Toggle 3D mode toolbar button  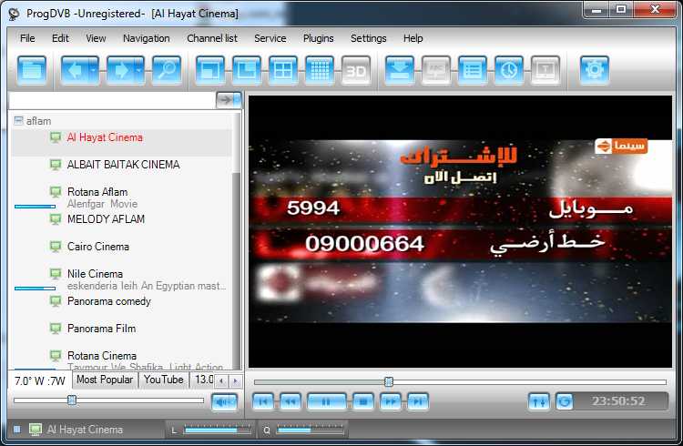(x=356, y=70)
